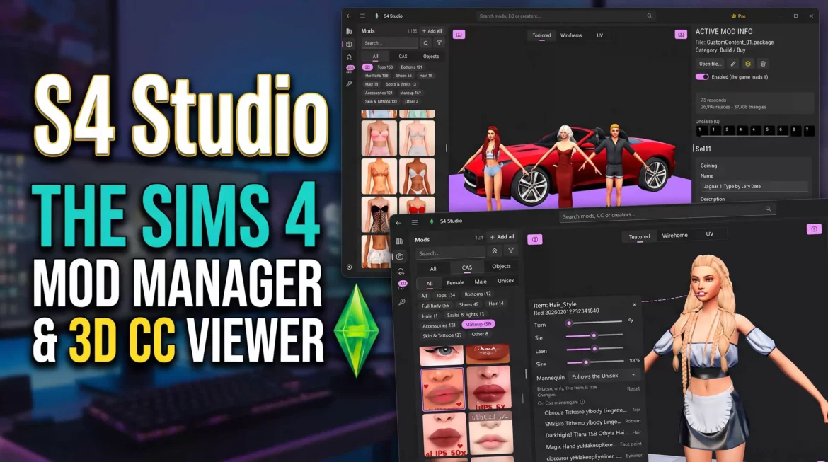This screenshot has height=462, width=828.
Task: Toggle purple chip before Tops 150
Action: click(x=367, y=68)
